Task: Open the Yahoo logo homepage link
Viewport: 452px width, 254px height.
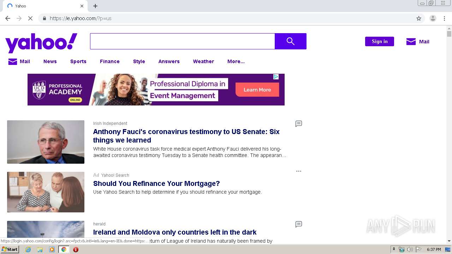Action: click(x=41, y=43)
